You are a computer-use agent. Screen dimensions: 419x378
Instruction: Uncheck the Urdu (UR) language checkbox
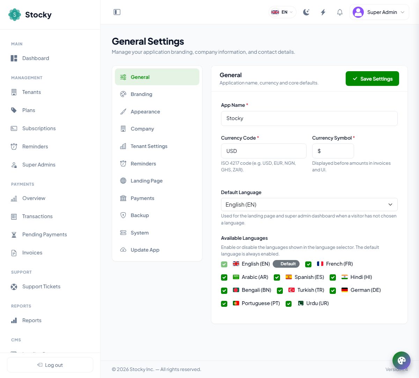click(x=288, y=304)
